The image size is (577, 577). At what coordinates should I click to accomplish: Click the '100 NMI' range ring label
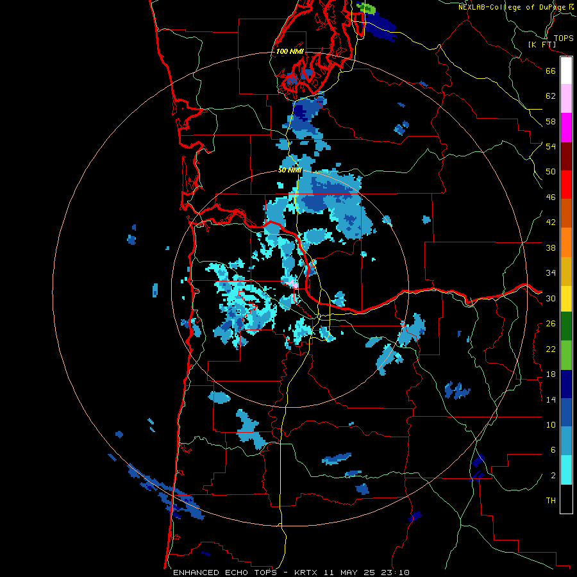[x=290, y=51]
